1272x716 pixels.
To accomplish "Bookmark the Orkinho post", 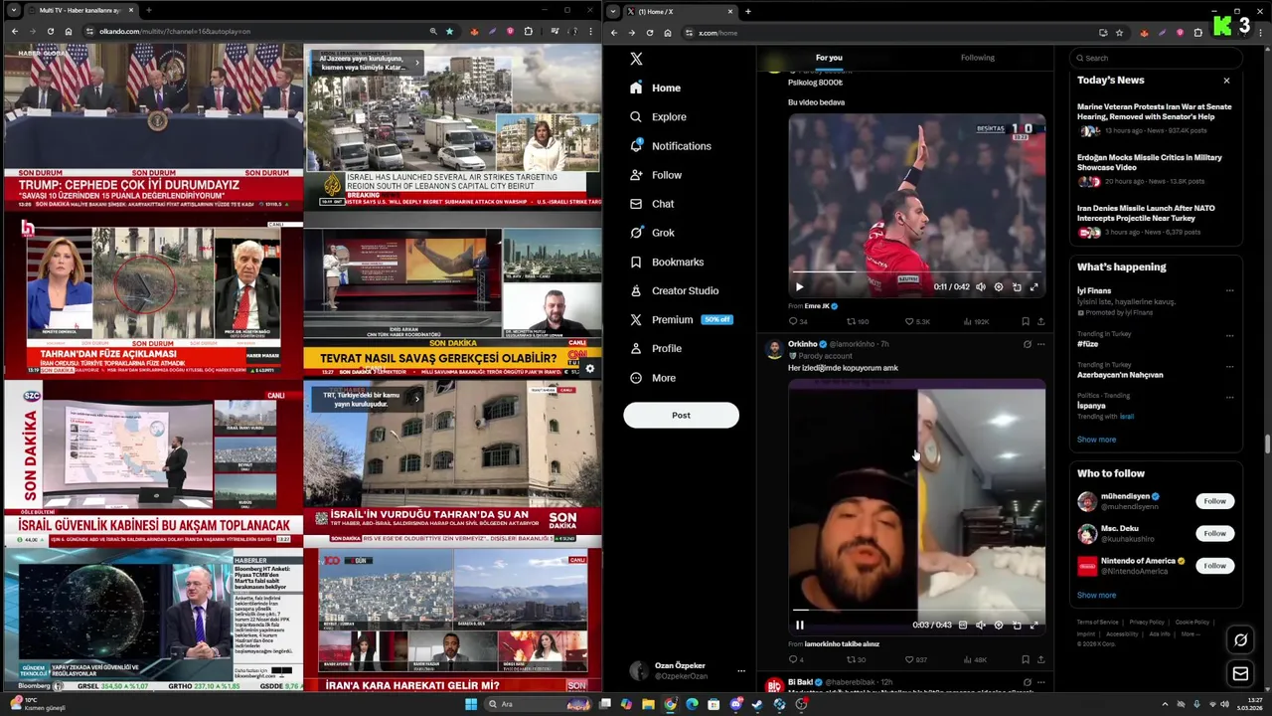I will (1025, 659).
